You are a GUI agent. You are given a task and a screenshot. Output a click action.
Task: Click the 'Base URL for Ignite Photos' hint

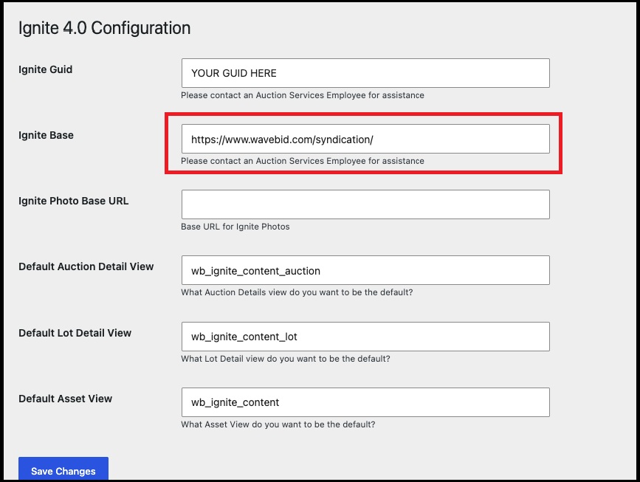click(235, 227)
